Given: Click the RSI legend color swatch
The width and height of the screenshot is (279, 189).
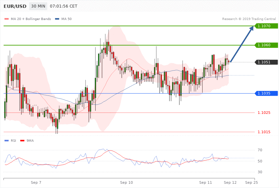Looking at the screenshot, I should [x=7, y=141].
